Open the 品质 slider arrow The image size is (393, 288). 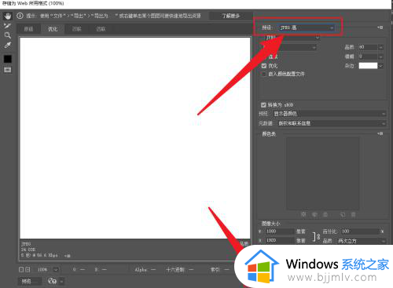pos(380,47)
